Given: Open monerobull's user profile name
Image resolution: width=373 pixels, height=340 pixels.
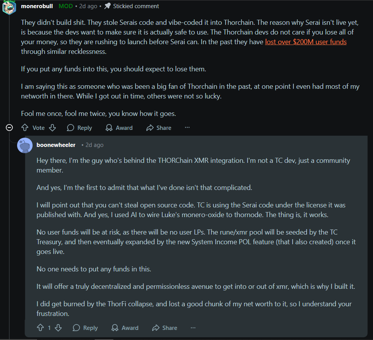Looking at the screenshot, I should coord(37,6).
